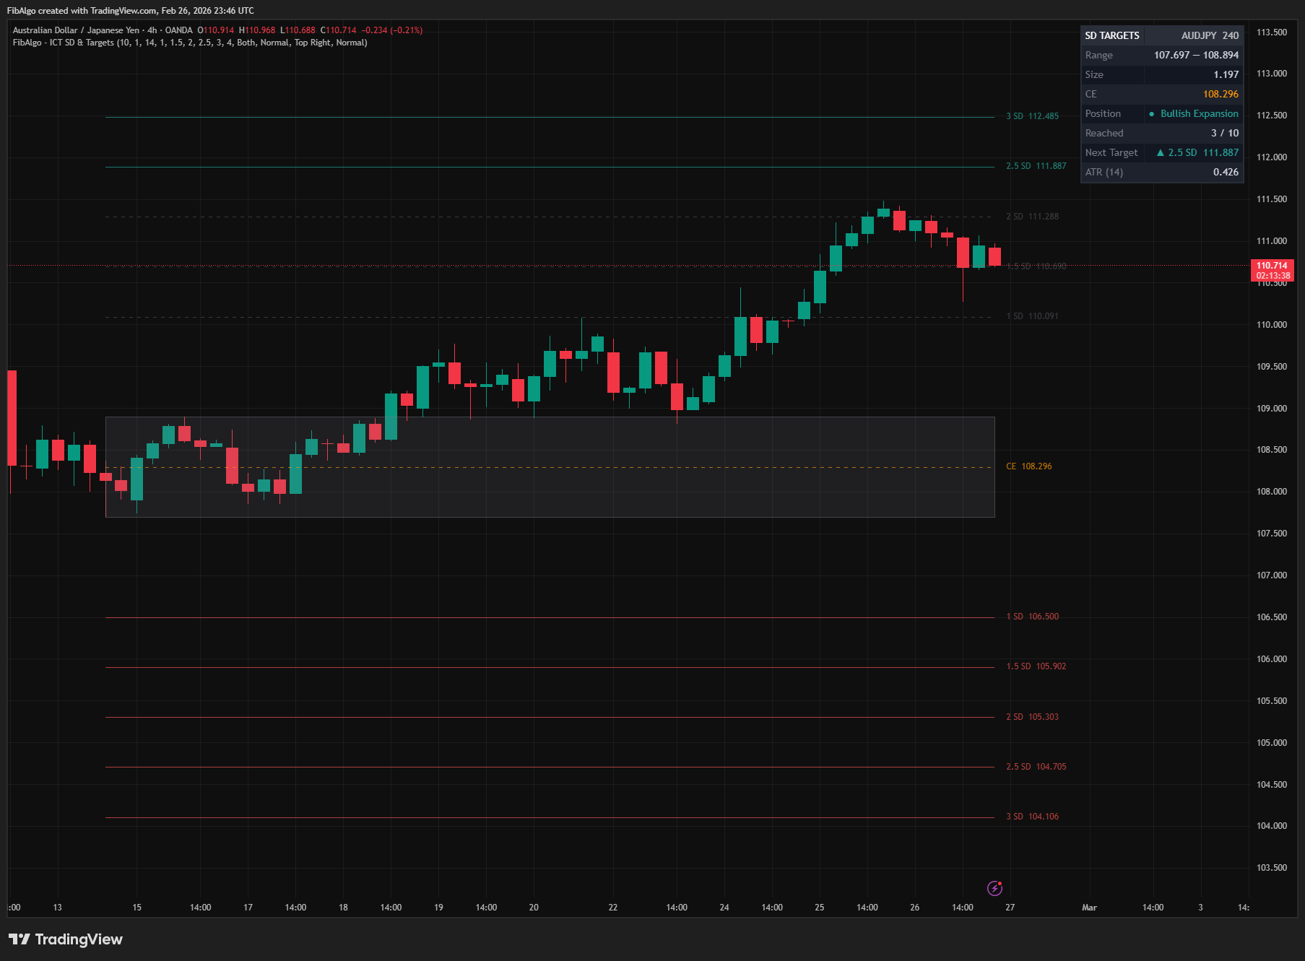Click the Mar label on time axis
This screenshot has width=1305, height=961.
[1091, 908]
